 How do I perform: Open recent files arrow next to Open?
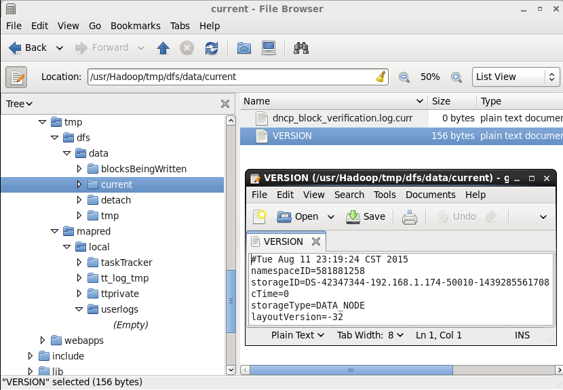[331, 217]
